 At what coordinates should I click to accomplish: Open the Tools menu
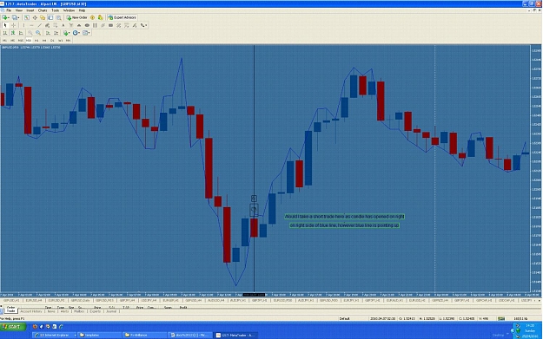(x=55, y=10)
